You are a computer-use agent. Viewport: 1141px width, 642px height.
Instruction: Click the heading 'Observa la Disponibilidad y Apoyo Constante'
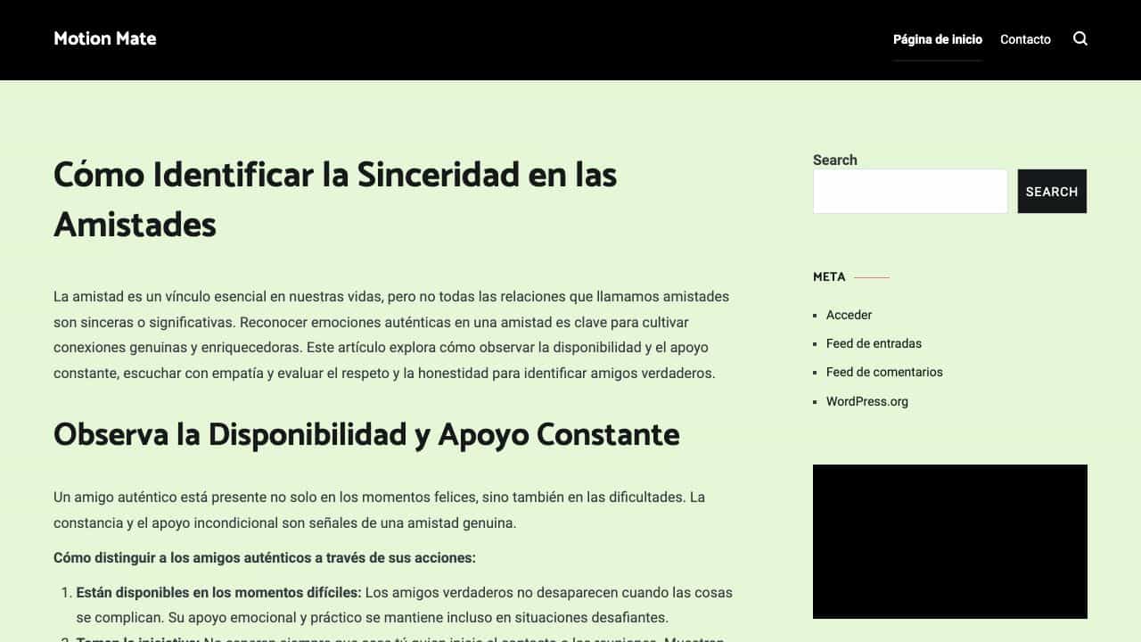(x=366, y=434)
